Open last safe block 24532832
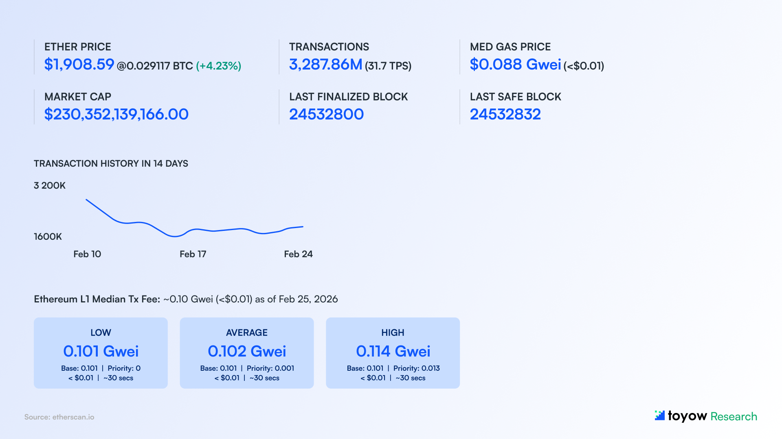782x439 pixels. pyautogui.click(x=505, y=114)
